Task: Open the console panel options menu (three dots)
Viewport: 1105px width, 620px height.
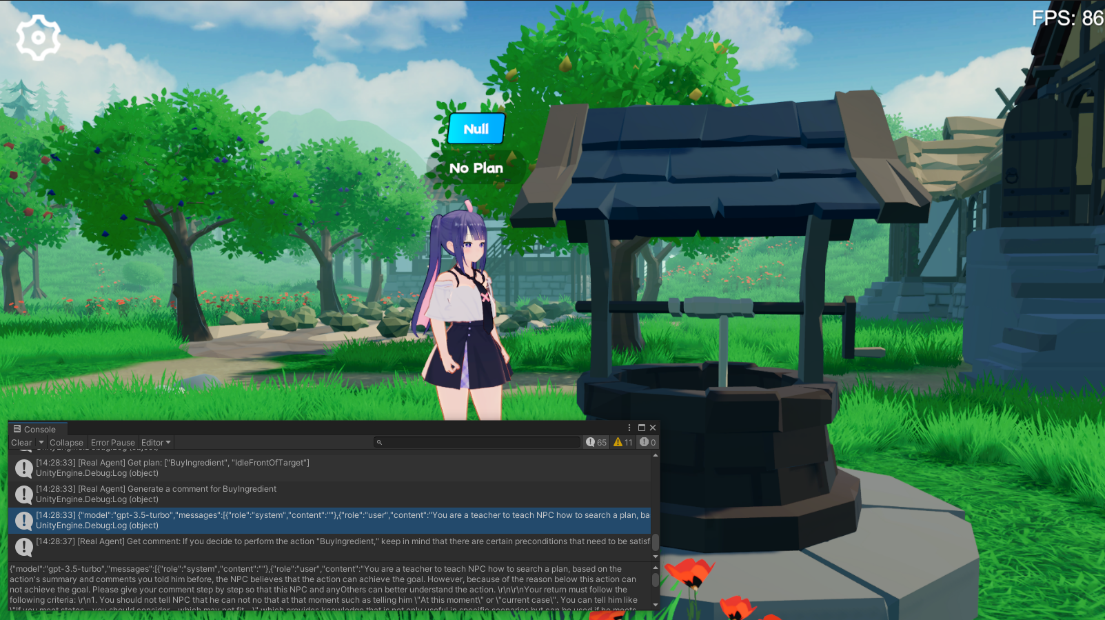Action: coord(629,428)
